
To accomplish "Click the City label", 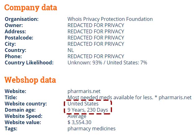I will tap(10, 44).
